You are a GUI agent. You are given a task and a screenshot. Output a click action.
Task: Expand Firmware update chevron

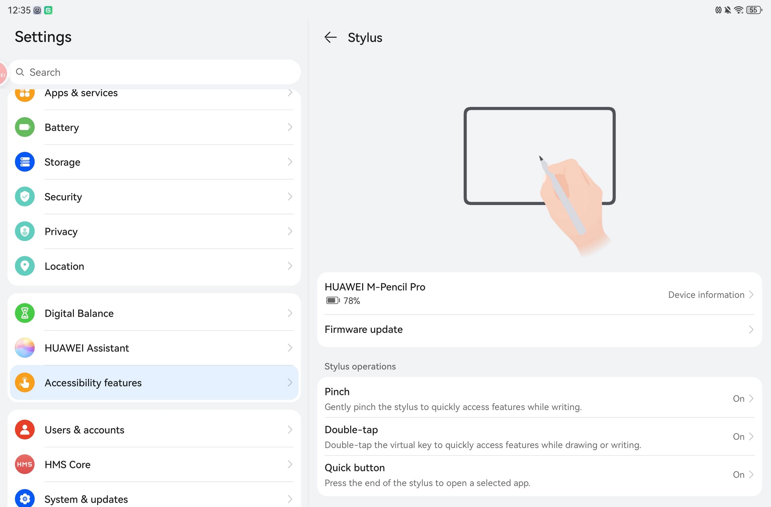coord(751,329)
